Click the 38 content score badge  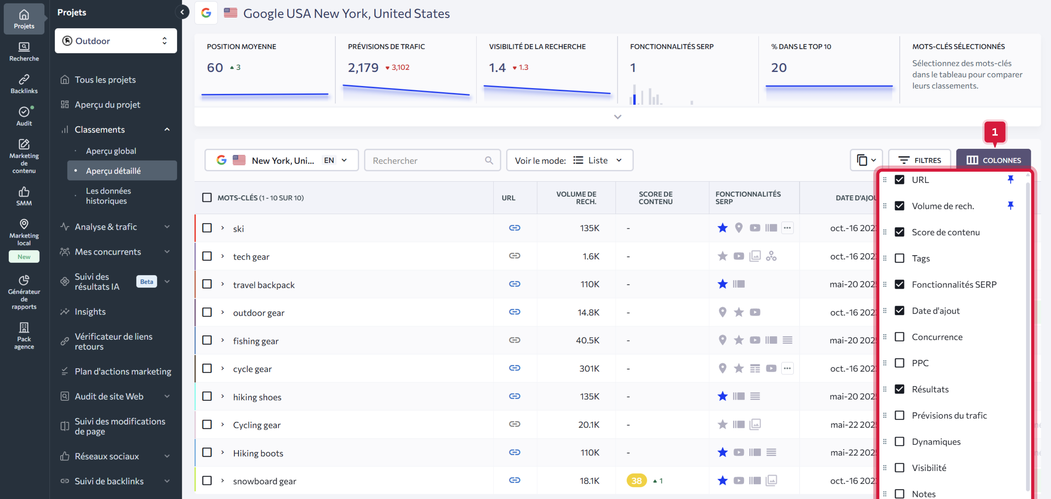point(636,481)
